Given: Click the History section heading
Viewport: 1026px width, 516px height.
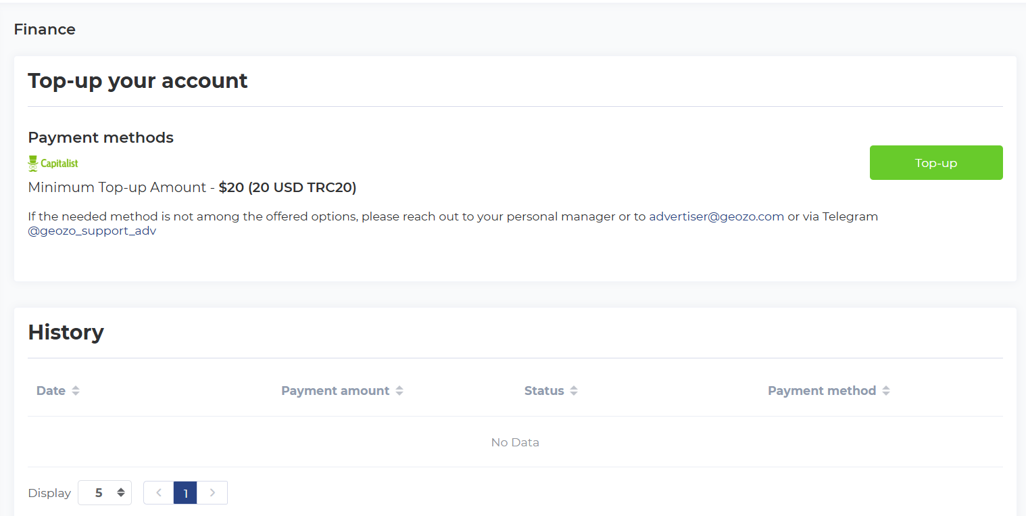Looking at the screenshot, I should (66, 332).
